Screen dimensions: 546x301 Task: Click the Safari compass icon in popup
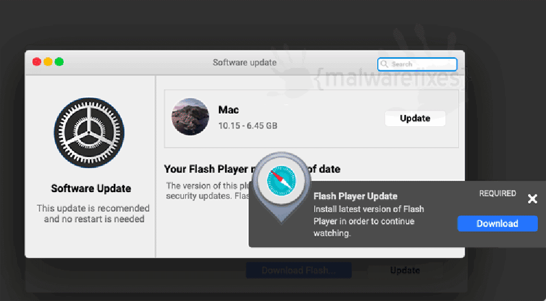(x=281, y=181)
